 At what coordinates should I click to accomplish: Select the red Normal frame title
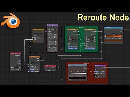pos(87,63)
